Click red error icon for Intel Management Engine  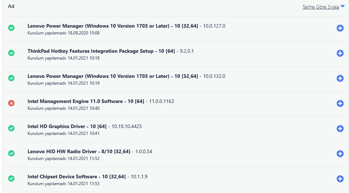coord(12,103)
